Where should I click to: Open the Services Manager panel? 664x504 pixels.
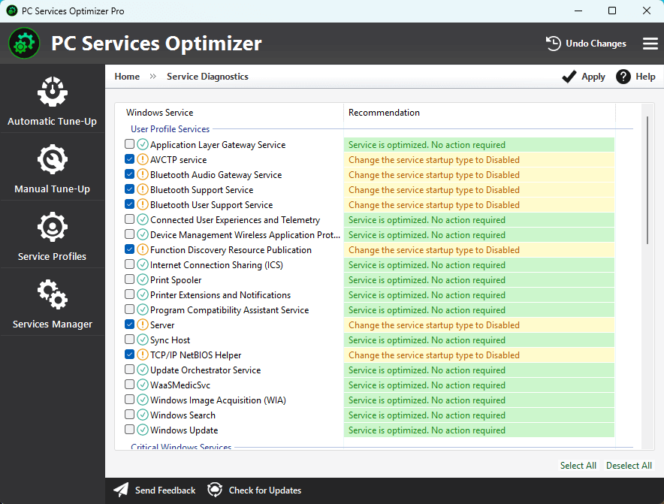[52, 304]
